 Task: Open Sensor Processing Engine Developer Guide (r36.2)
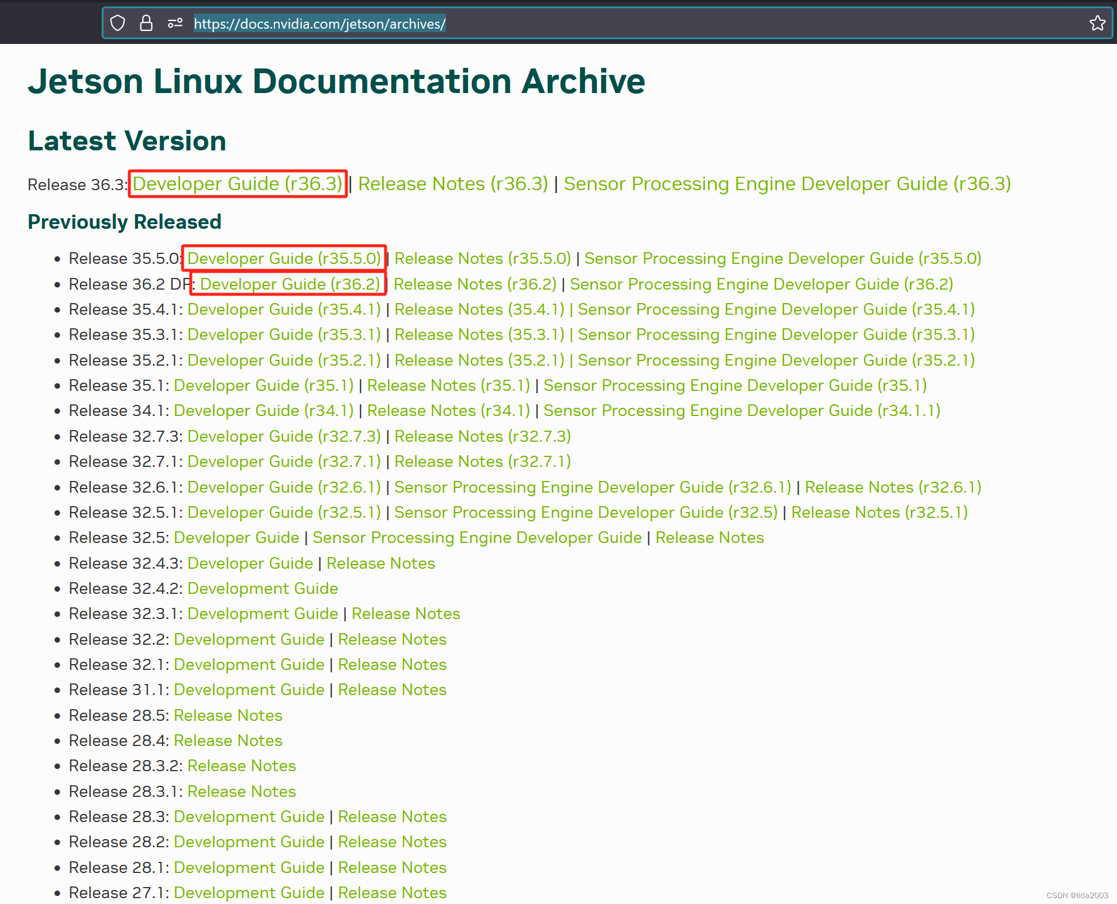click(x=761, y=284)
